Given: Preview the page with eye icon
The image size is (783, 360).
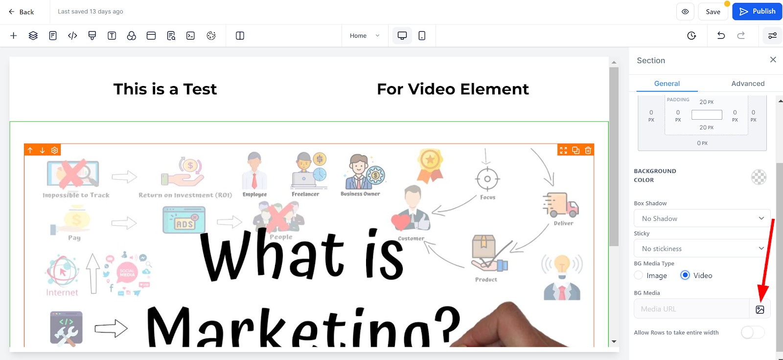Looking at the screenshot, I should [685, 12].
